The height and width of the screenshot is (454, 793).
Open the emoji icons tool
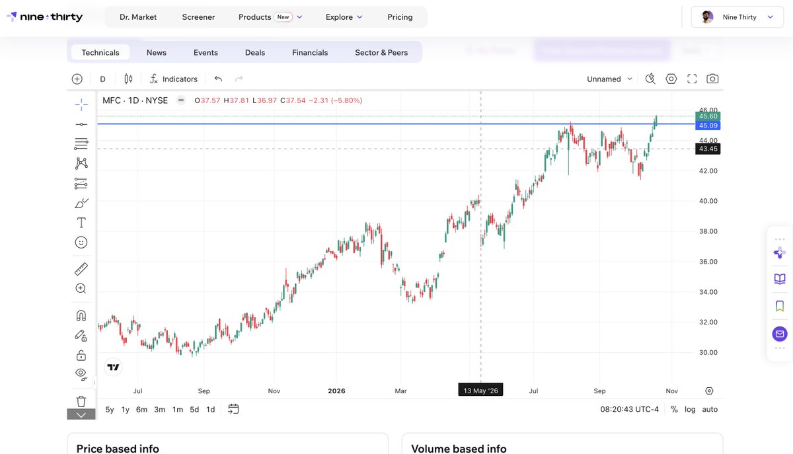pyautogui.click(x=81, y=243)
